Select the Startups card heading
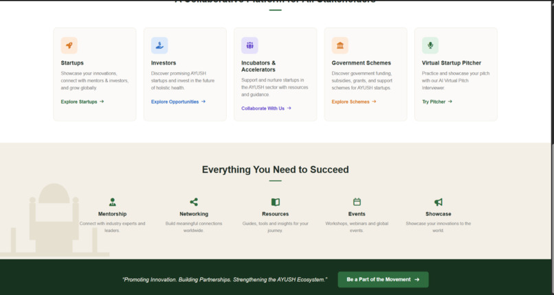 tap(72, 62)
